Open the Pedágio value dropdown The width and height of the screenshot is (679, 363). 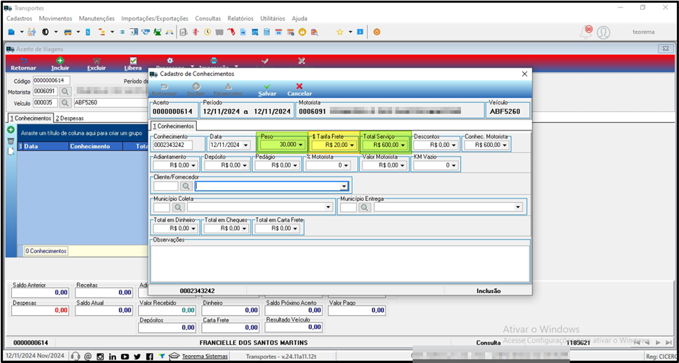pos(296,165)
